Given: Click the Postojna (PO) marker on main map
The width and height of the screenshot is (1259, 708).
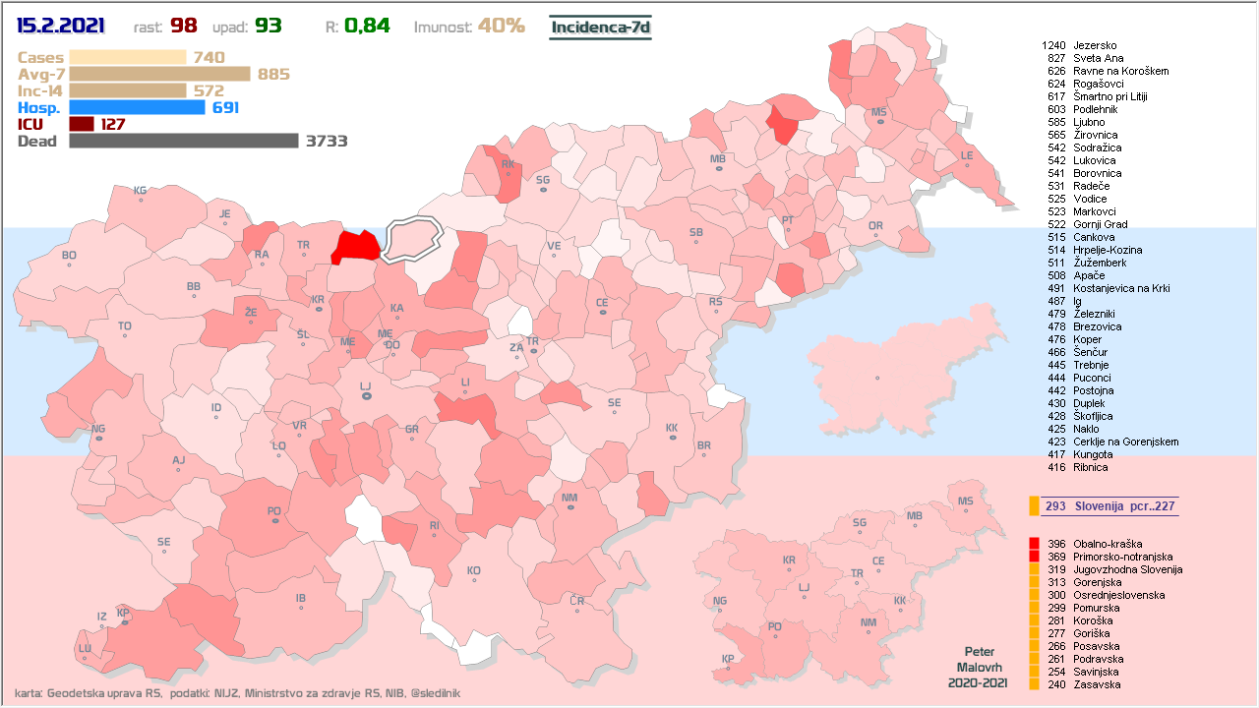Looking at the screenshot, I should 274,521.
